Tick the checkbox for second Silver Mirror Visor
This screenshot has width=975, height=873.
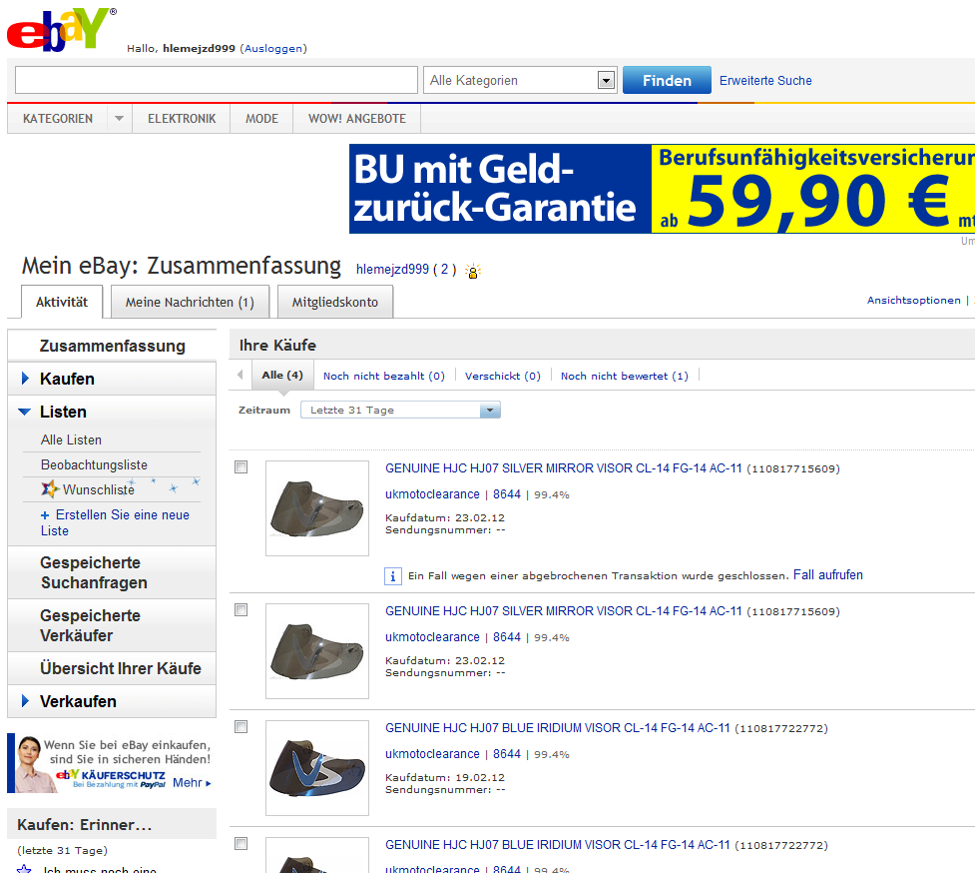point(242,610)
